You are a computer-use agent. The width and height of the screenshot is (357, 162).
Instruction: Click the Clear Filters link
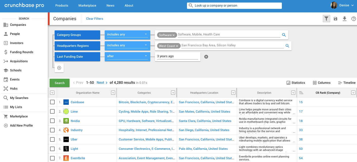[x=94, y=18]
